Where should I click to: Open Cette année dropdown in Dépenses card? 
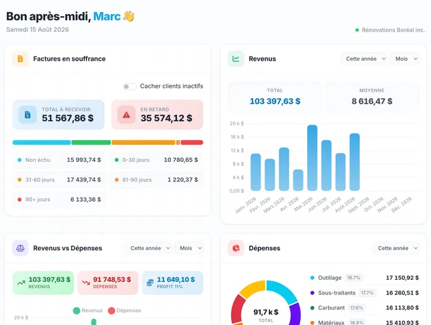(x=396, y=248)
